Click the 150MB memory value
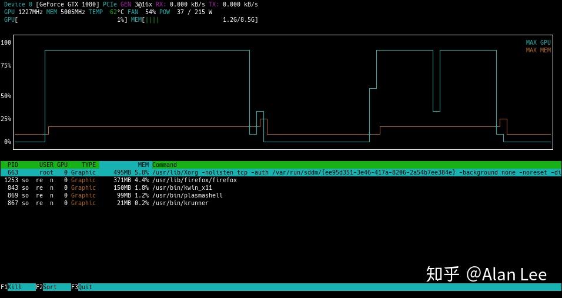Image resolution: width=562 pixels, height=298 pixels. 122,187
